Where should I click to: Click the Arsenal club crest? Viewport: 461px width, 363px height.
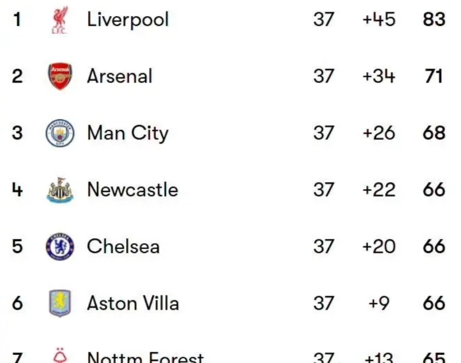[60, 76]
